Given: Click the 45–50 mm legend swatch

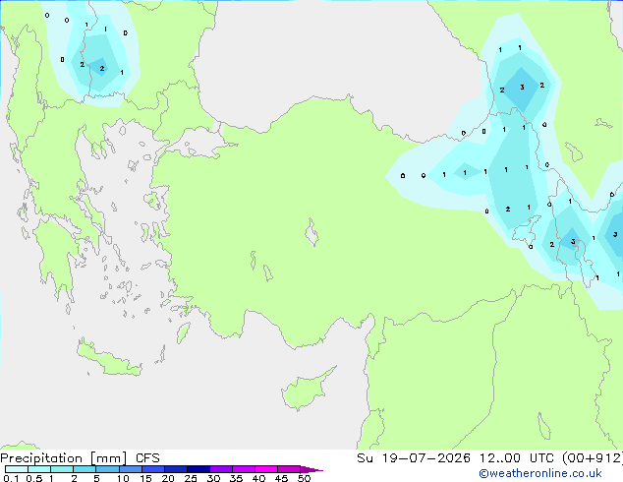Looking at the screenshot, I should point(289,469).
